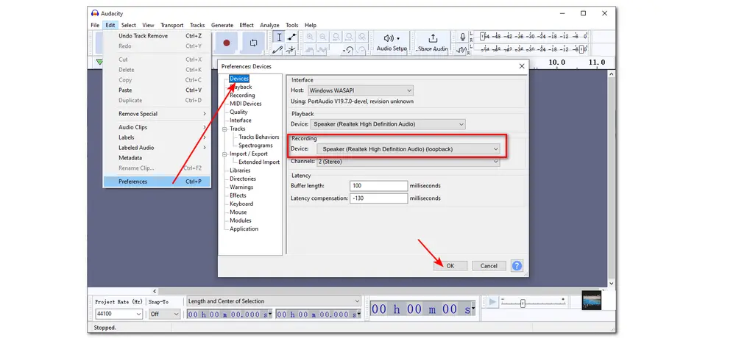736x338 pixels.
Task: Click the record meter microphone icon
Action: coord(462,37)
